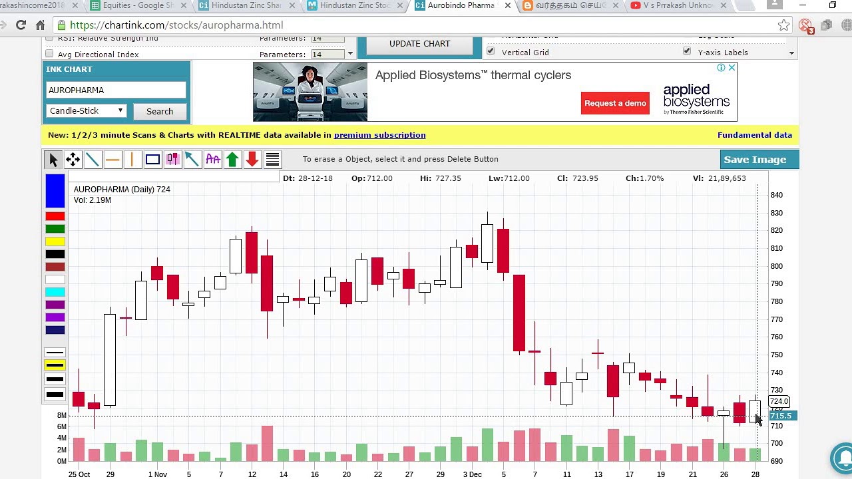
Task: Click the browser address bar URL
Action: pyautogui.click(x=176, y=25)
